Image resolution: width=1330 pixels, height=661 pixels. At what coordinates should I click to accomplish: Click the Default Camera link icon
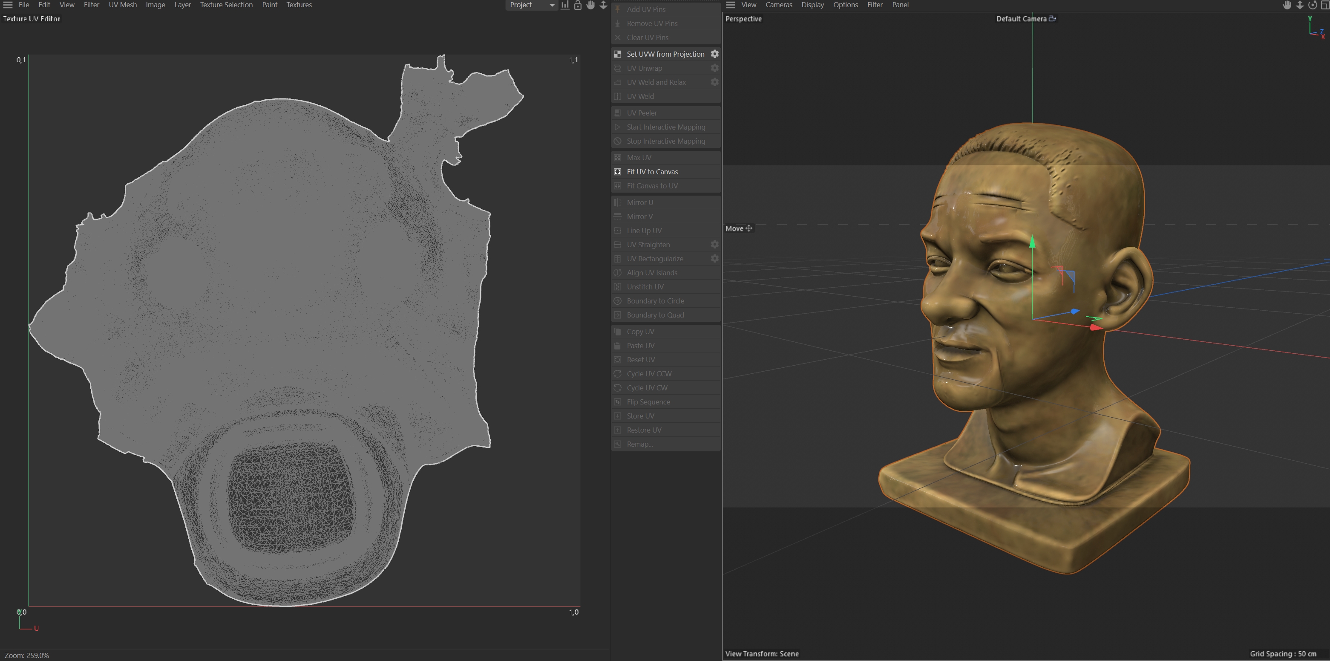(x=1053, y=19)
